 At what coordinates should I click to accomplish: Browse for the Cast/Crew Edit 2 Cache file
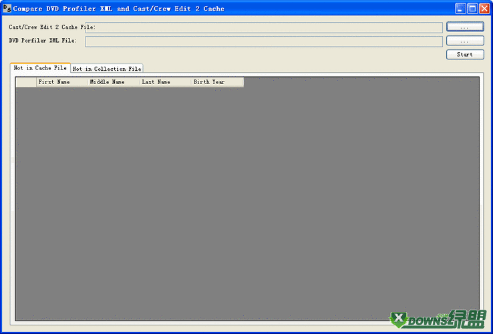(x=465, y=27)
